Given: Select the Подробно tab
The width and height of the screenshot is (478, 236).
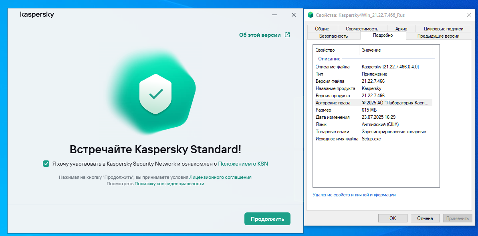Looking at the screenshot, I should (x=383, y=35).
